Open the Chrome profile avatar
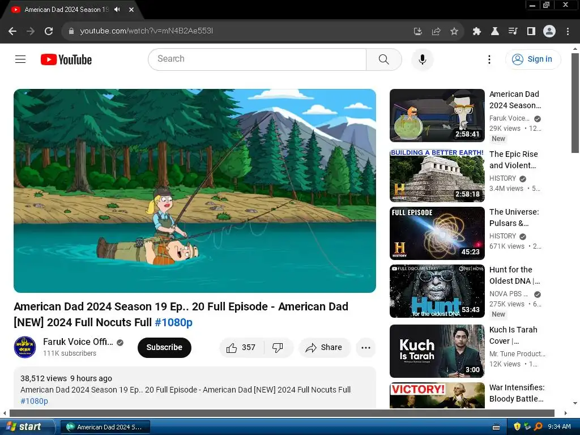580x435 pixels. (549, 32)
